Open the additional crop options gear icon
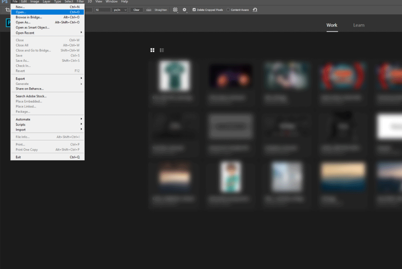The height and width of the screenshot is (269, 402). [184, 10]
